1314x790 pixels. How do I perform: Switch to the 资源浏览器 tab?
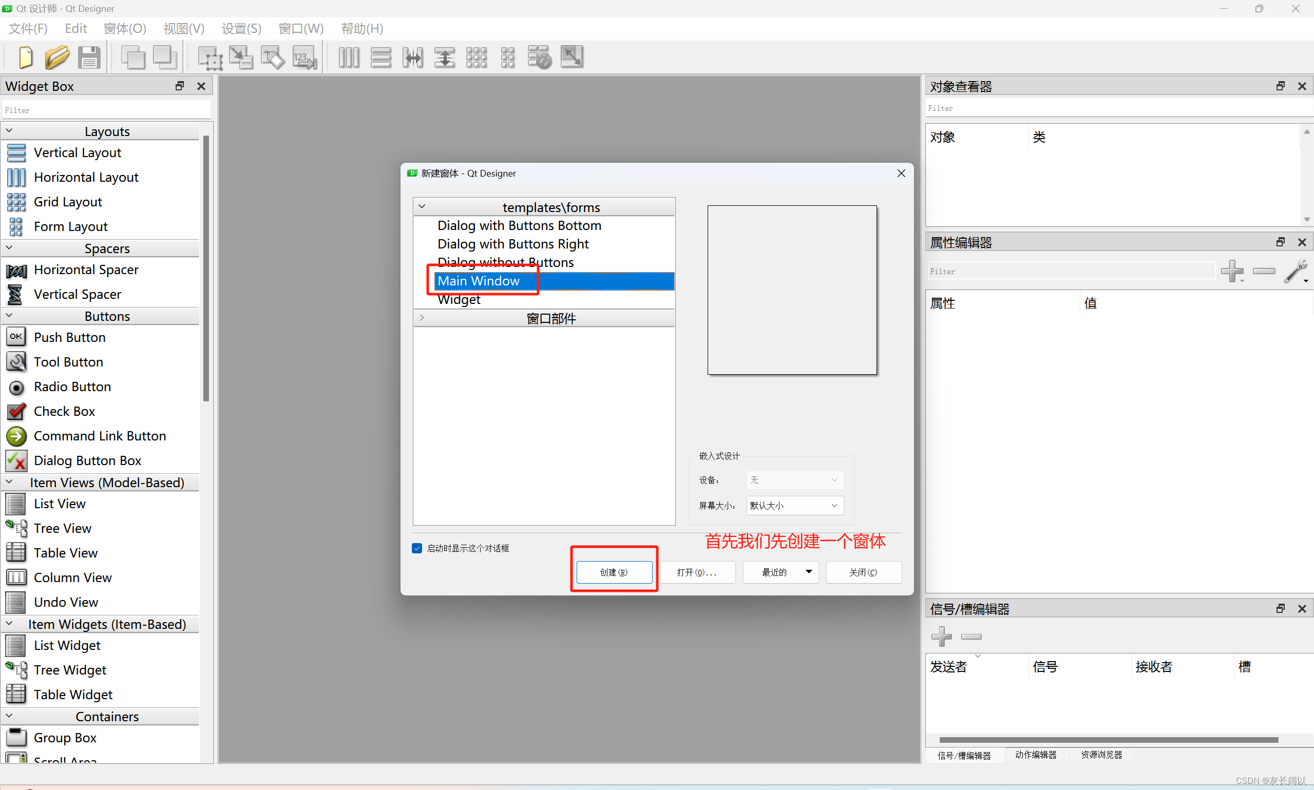coord(1101,755)
